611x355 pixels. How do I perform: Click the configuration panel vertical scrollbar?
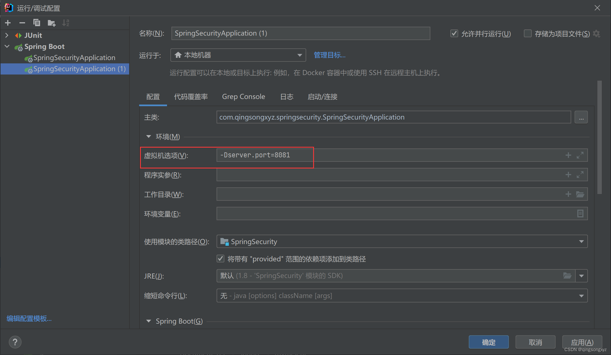tap(599, 137)
